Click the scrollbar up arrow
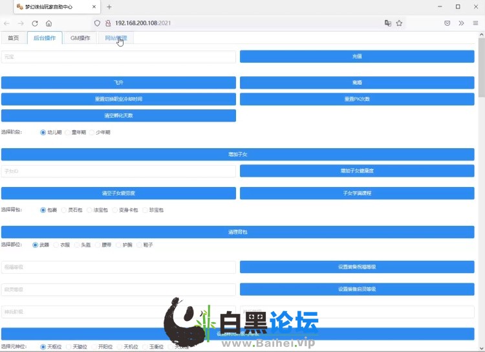The height and width of the screenshot is (352, 485). (482, 34)
